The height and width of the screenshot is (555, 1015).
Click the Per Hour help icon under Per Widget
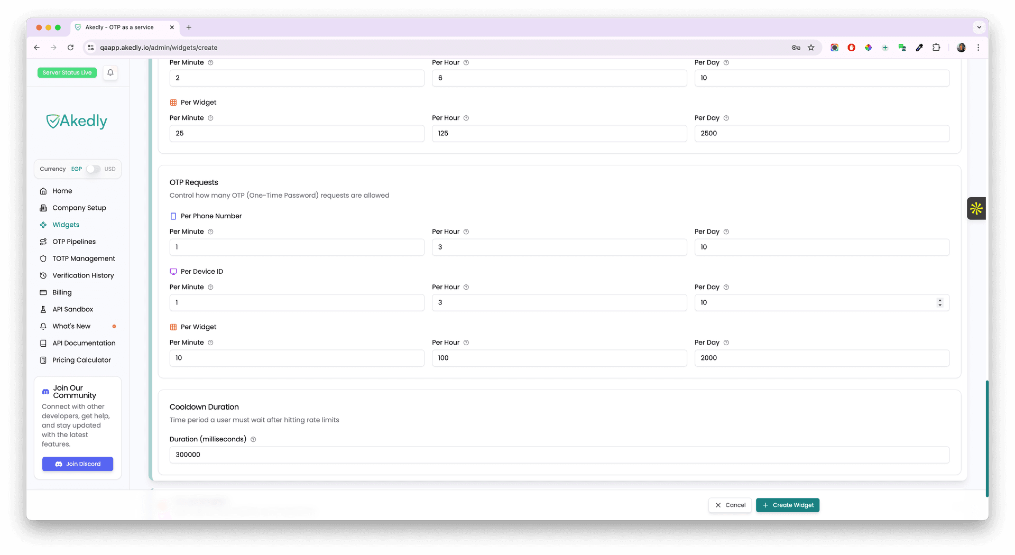pos(466,343)
